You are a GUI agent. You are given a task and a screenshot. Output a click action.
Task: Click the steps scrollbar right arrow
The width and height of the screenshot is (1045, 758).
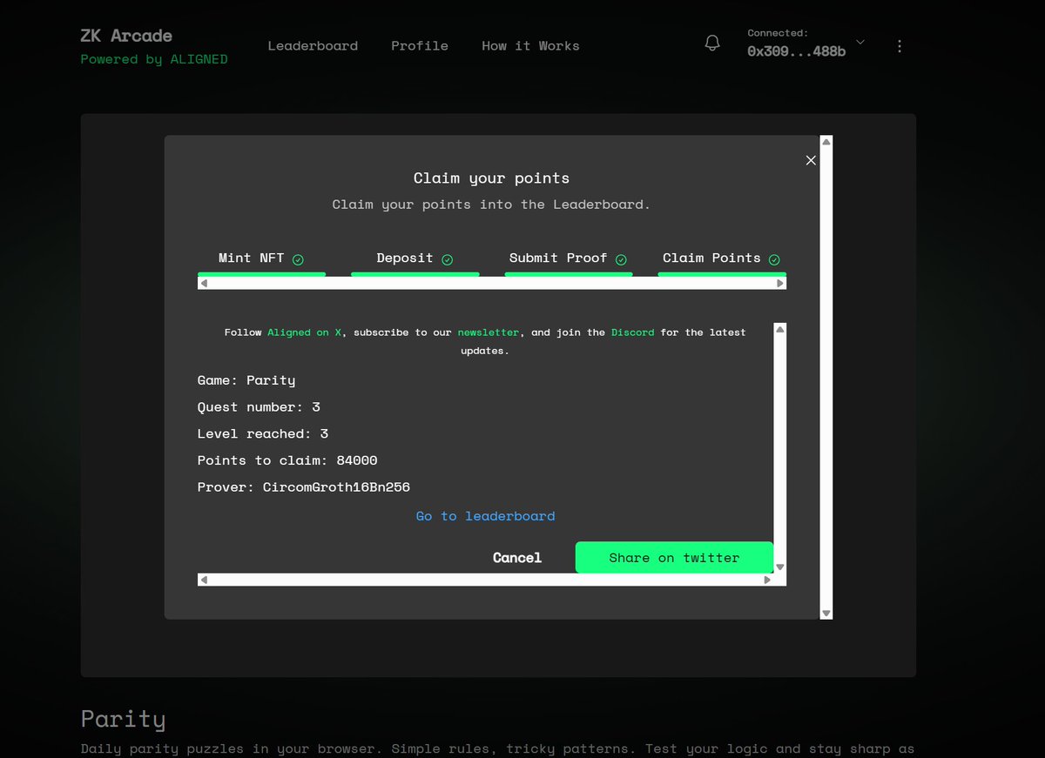pyautogui.click(x=780, y=283)
